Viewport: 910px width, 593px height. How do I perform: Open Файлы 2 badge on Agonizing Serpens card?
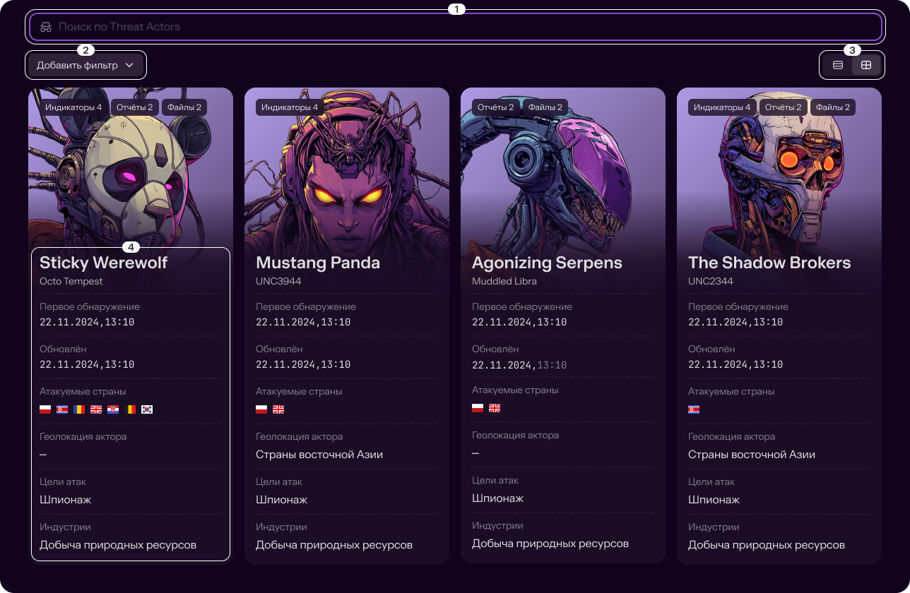click(x=545, y=107)
